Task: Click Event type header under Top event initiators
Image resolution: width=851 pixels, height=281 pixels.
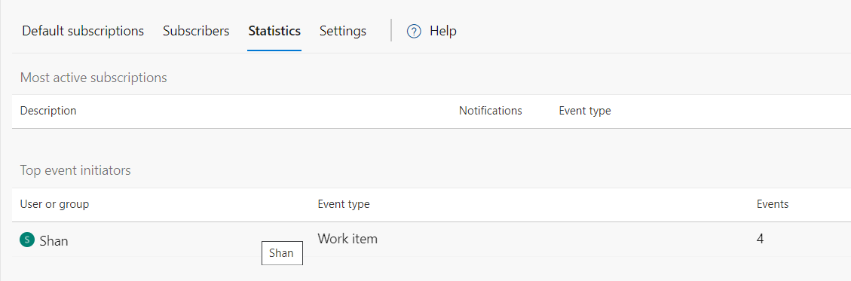Action: pyautogui.click(x=344, y=204)
